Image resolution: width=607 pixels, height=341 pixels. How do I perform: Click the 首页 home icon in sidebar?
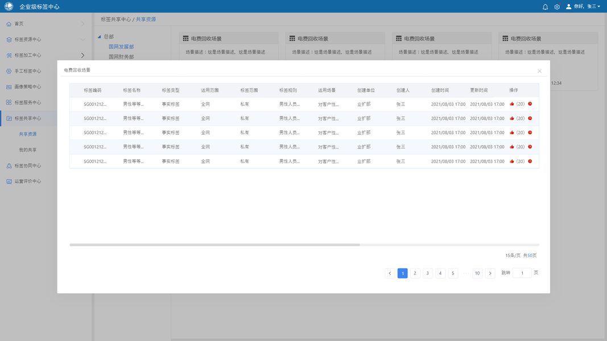[x=9, y=24]
